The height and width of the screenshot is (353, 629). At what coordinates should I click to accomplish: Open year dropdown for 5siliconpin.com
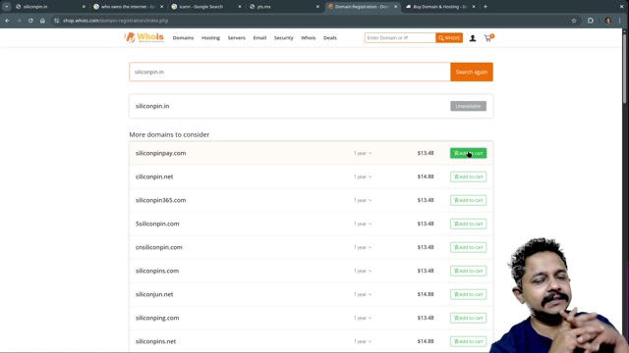point(363,224)
